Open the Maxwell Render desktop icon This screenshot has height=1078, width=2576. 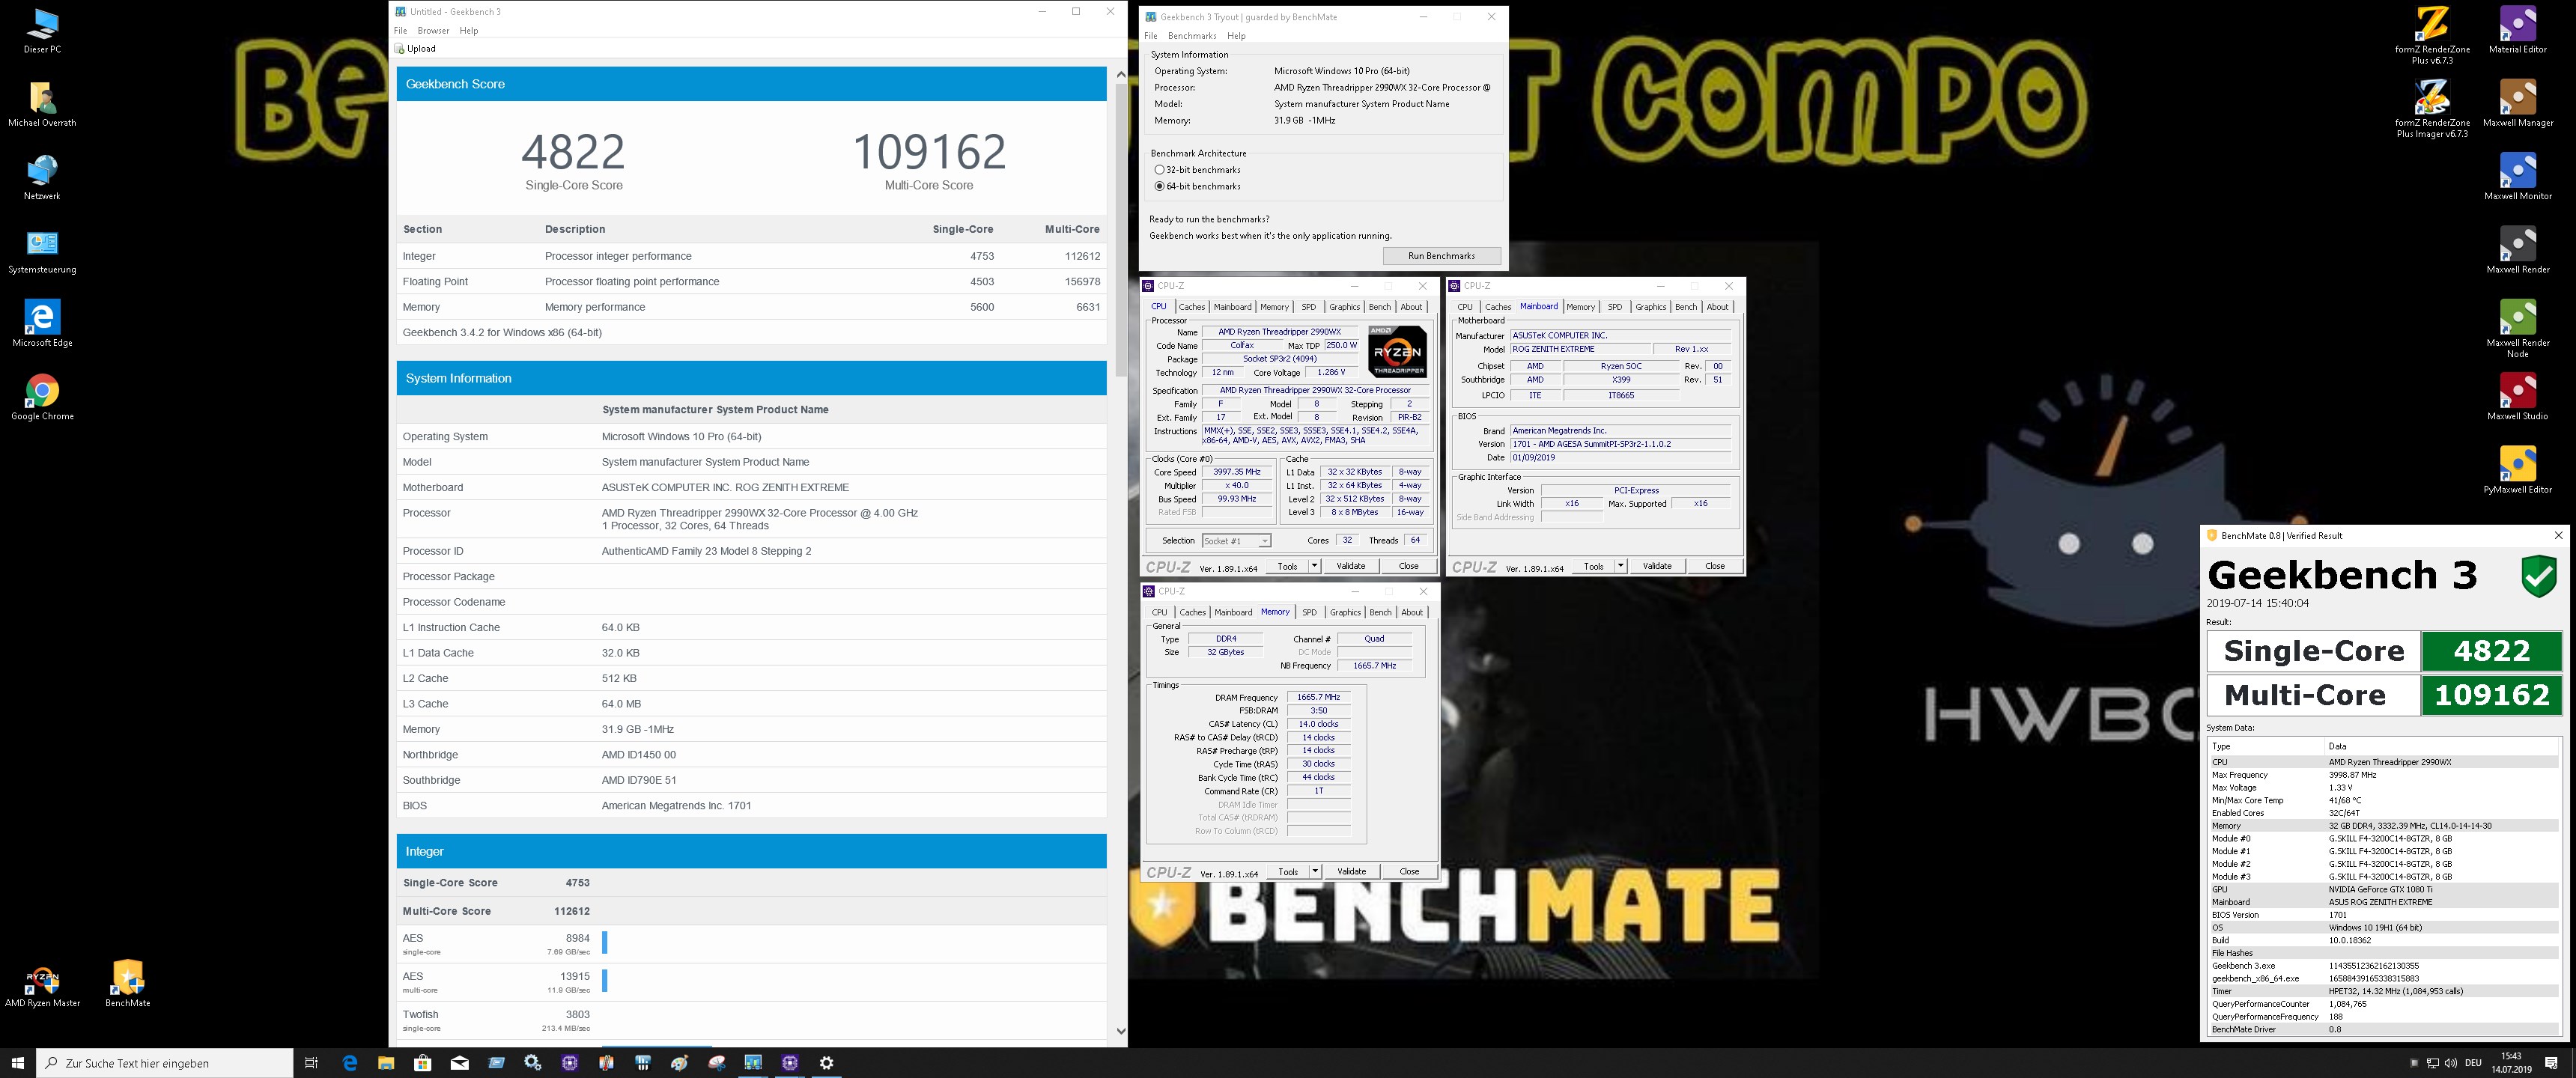tap(2518, 251)
